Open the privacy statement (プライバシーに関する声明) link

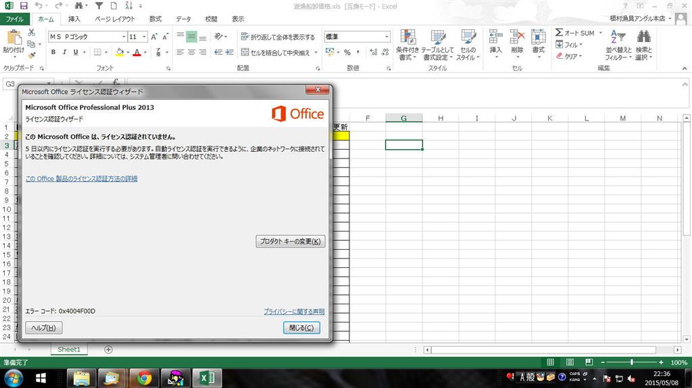tap(294, 311)
